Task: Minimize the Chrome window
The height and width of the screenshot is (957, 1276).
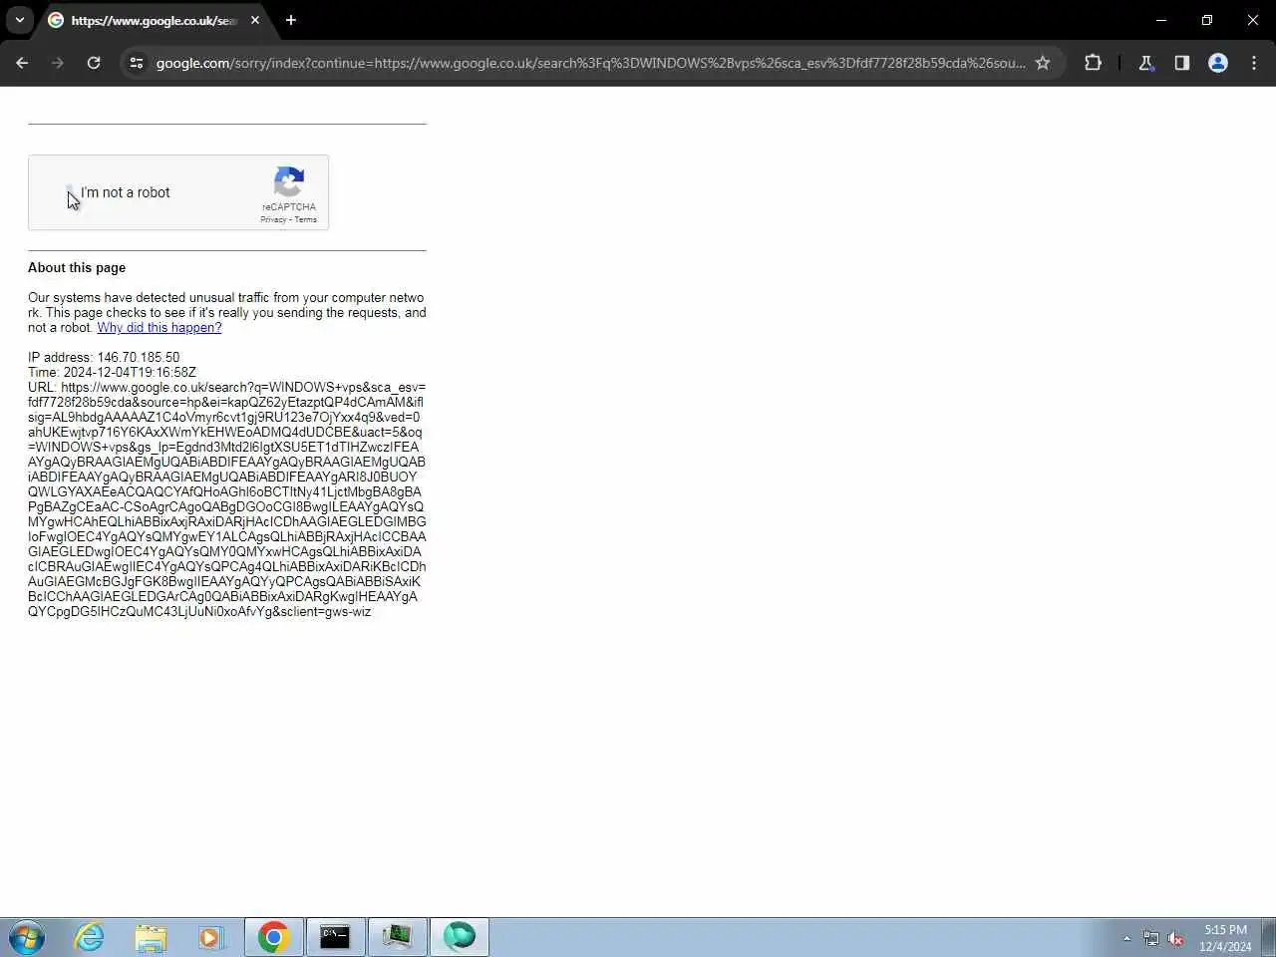Action: tap(1161, 20)
